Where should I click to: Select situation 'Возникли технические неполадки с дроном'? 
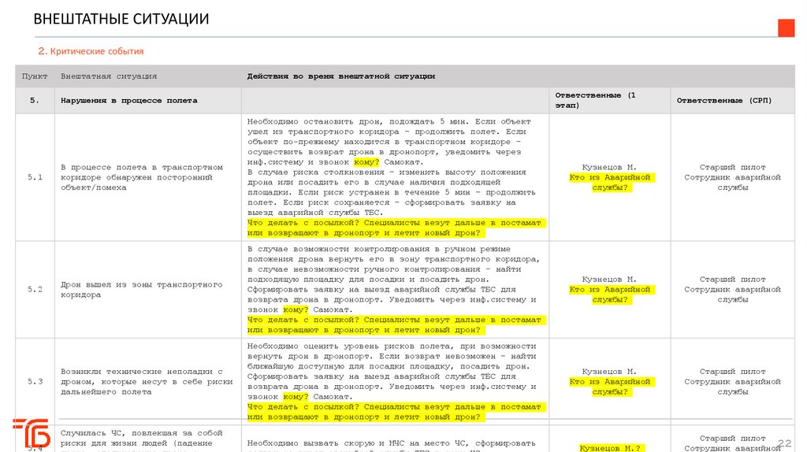(x=147, y=382)
